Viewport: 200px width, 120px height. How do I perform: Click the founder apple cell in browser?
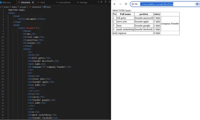(144, 22)
